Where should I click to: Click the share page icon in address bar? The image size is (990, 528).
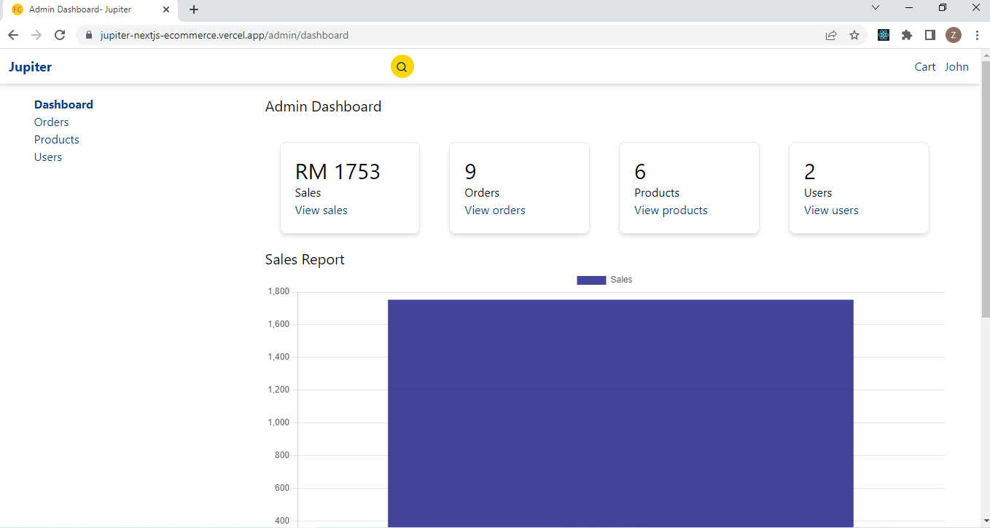[x=831, y=35]
